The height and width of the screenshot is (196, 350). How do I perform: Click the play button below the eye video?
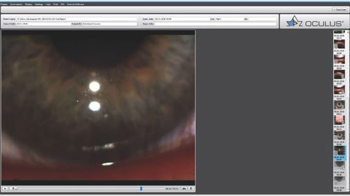[5, 188]
